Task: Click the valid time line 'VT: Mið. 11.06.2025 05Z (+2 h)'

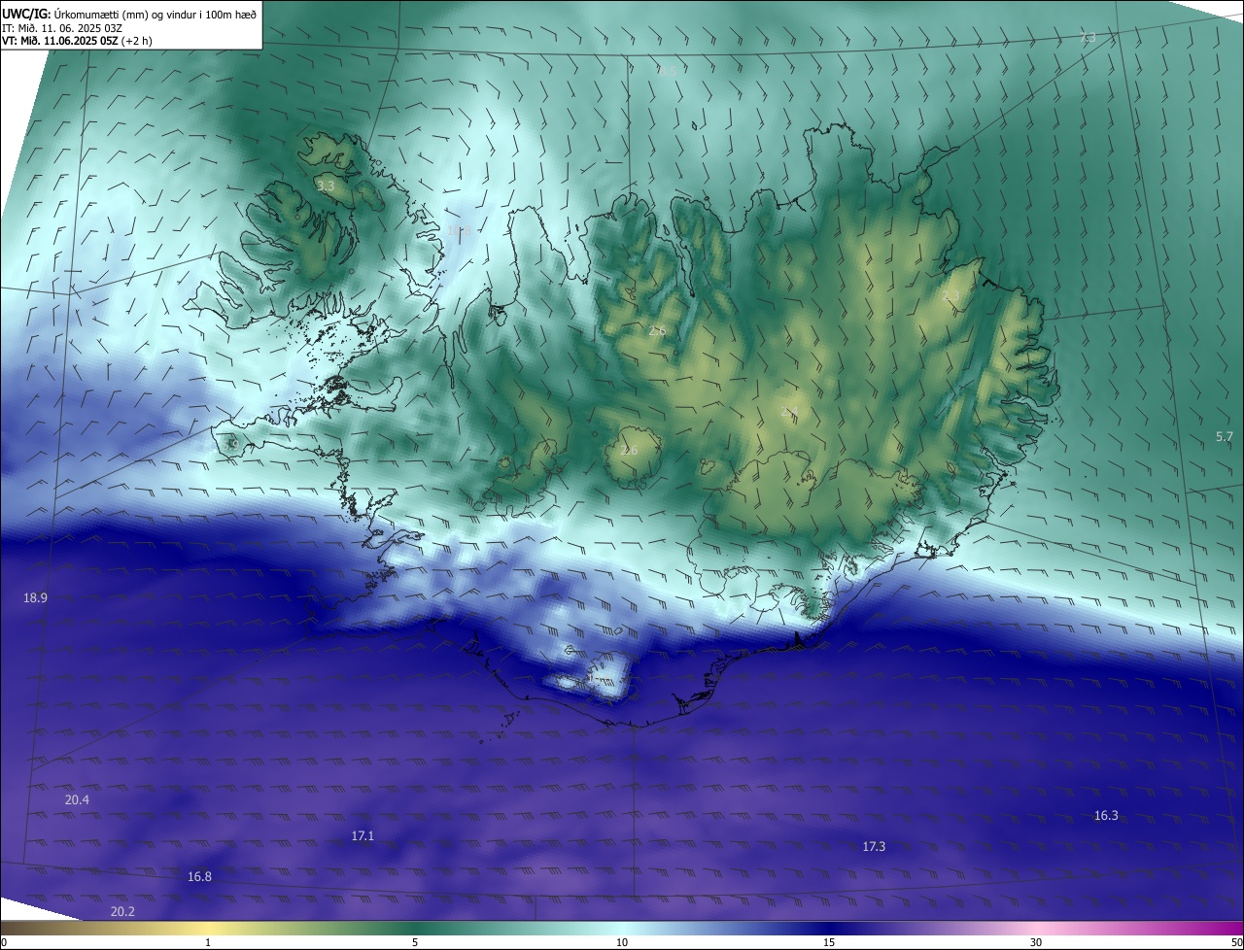Action: (x=78, y=41)
